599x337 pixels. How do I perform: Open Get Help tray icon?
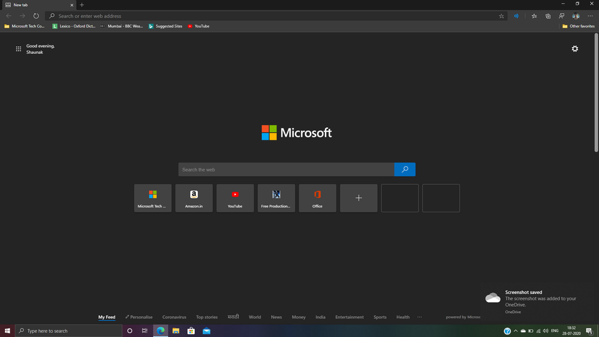(x=507, y=331)
